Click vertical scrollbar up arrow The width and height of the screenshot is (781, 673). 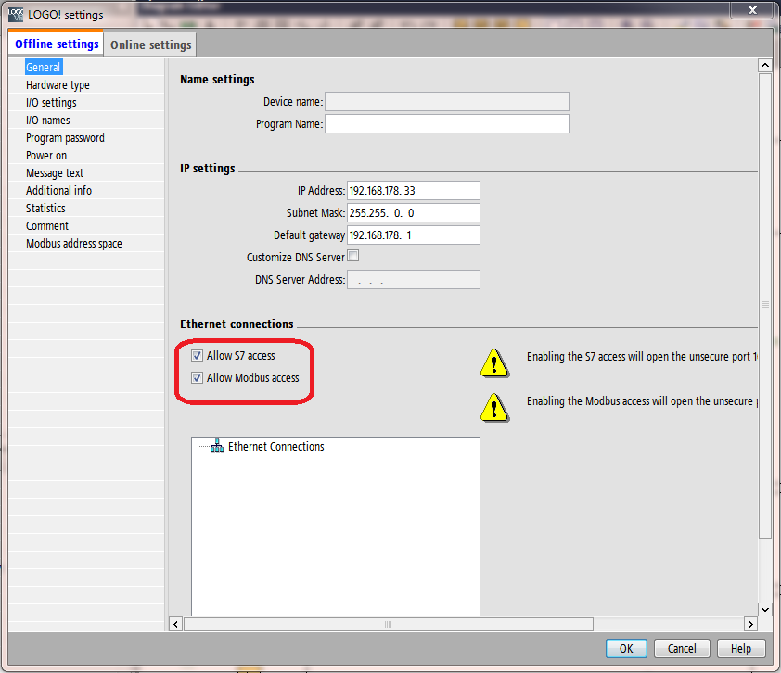click(765, 65)
